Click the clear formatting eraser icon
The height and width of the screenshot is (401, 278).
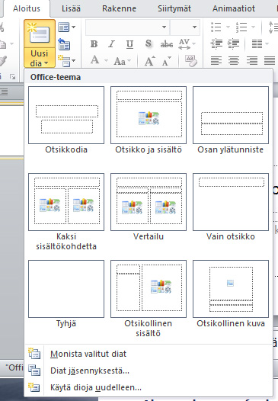(x=190, y=61)
